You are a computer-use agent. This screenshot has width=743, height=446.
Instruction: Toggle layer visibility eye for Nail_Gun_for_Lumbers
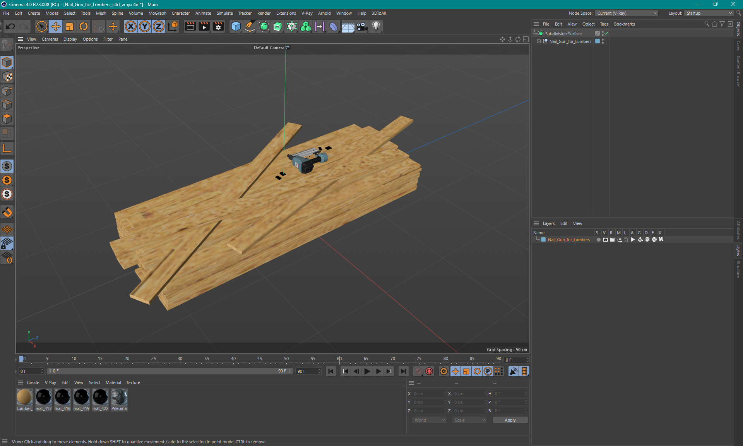pos(605,240)
